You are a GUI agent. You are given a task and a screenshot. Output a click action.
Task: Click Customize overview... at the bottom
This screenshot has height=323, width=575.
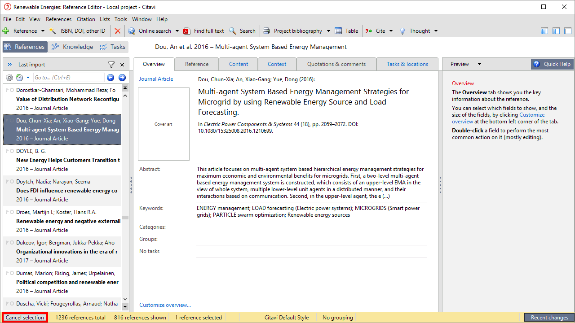pyautogui.click(x=165, y=305)
